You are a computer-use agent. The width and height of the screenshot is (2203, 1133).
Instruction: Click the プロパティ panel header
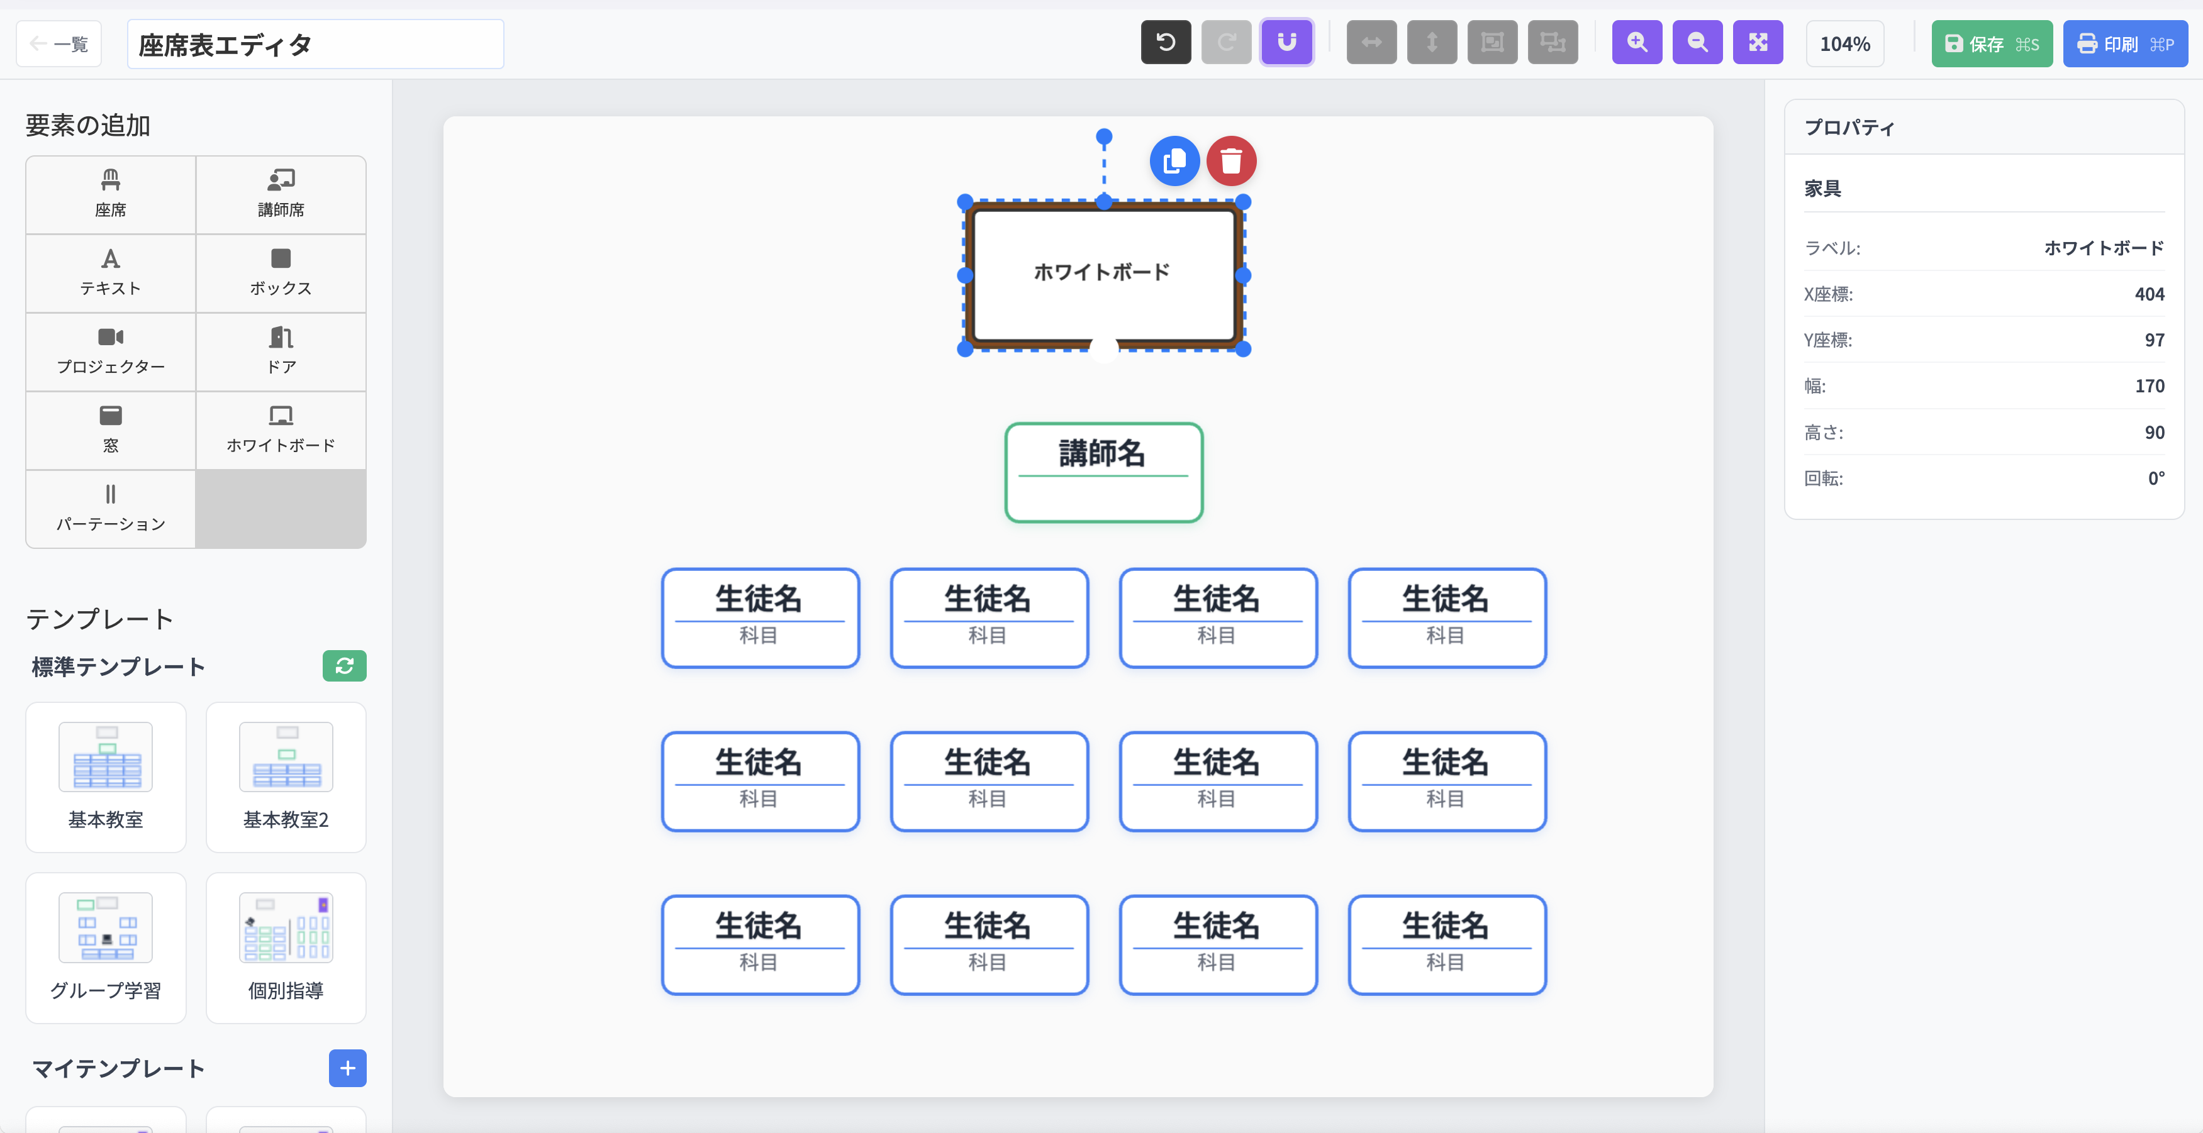pos(1984,127)
